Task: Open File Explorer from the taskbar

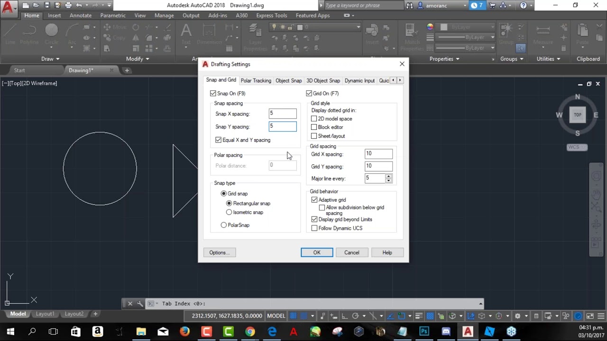Action: pos(141,332)
